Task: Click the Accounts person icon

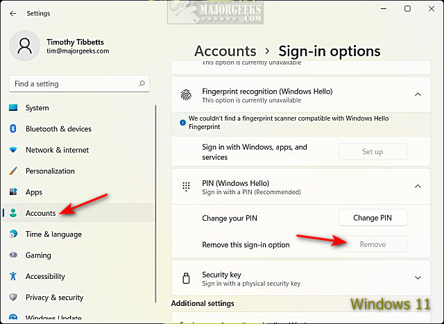Action: click(x=13, y=213)
